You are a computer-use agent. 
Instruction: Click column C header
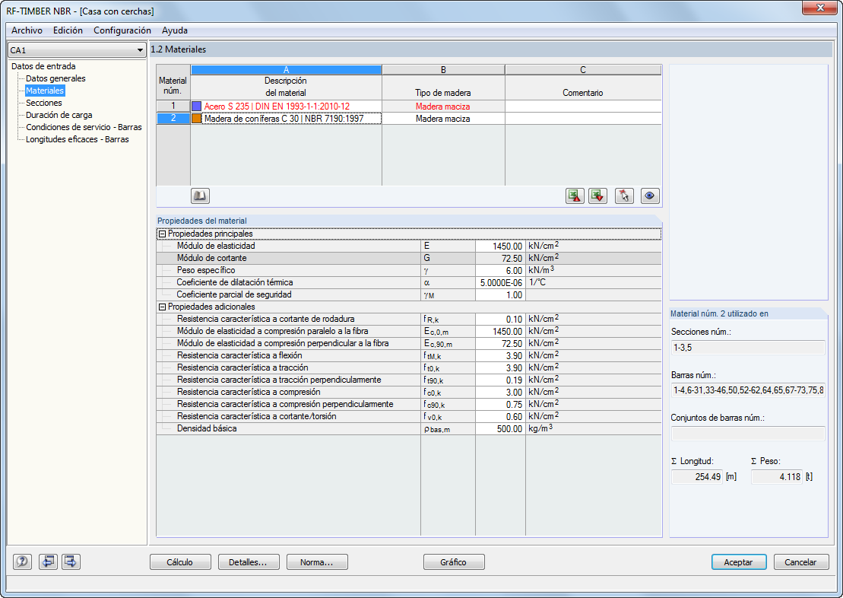pyautogui.click(x=583, y=70)
